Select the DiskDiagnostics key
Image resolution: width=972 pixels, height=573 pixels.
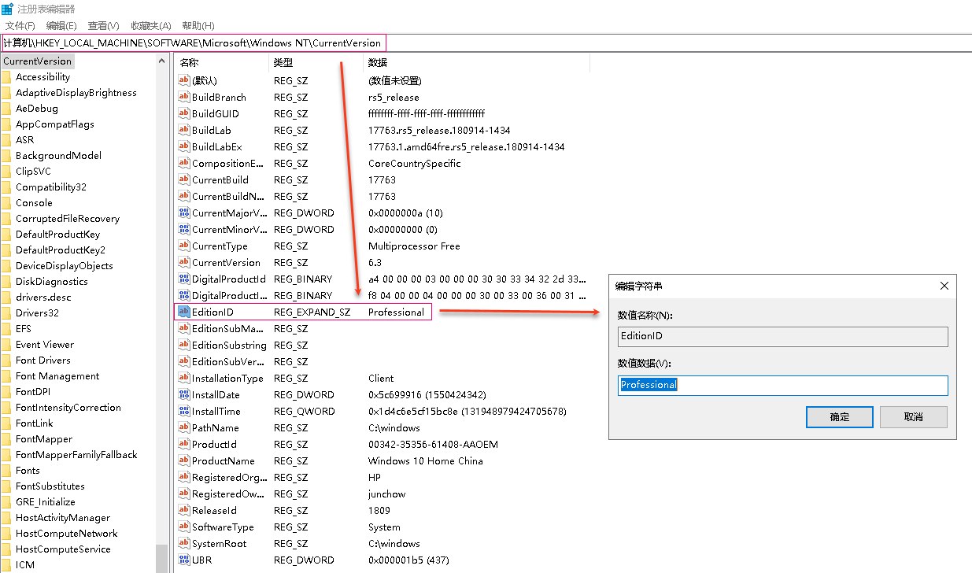[x=52, y=282]
